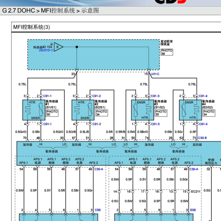Open the (SD313-1) reference link
The width and height of the screenshot is (221, 221).
pyautogui.click(x=46, y=50)
